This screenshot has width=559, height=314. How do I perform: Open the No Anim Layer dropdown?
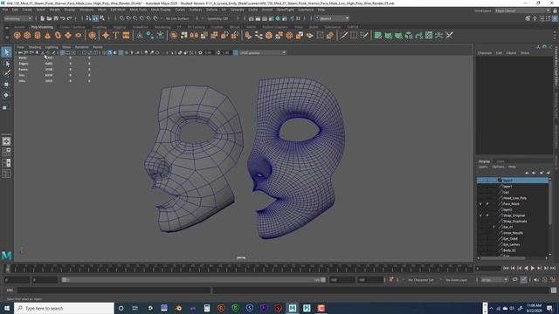coord(457,280)
